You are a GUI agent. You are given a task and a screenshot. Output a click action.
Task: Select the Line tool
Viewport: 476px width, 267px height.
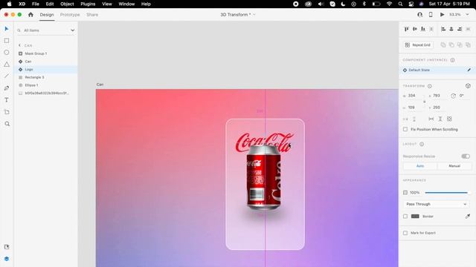[7, 76]
